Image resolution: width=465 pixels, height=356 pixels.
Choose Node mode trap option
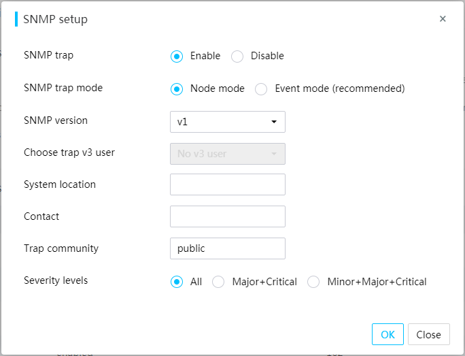tap(177, 88)
